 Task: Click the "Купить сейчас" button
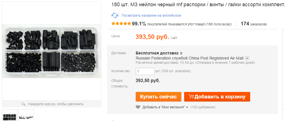pyautogui.click(x=158, y=97)
